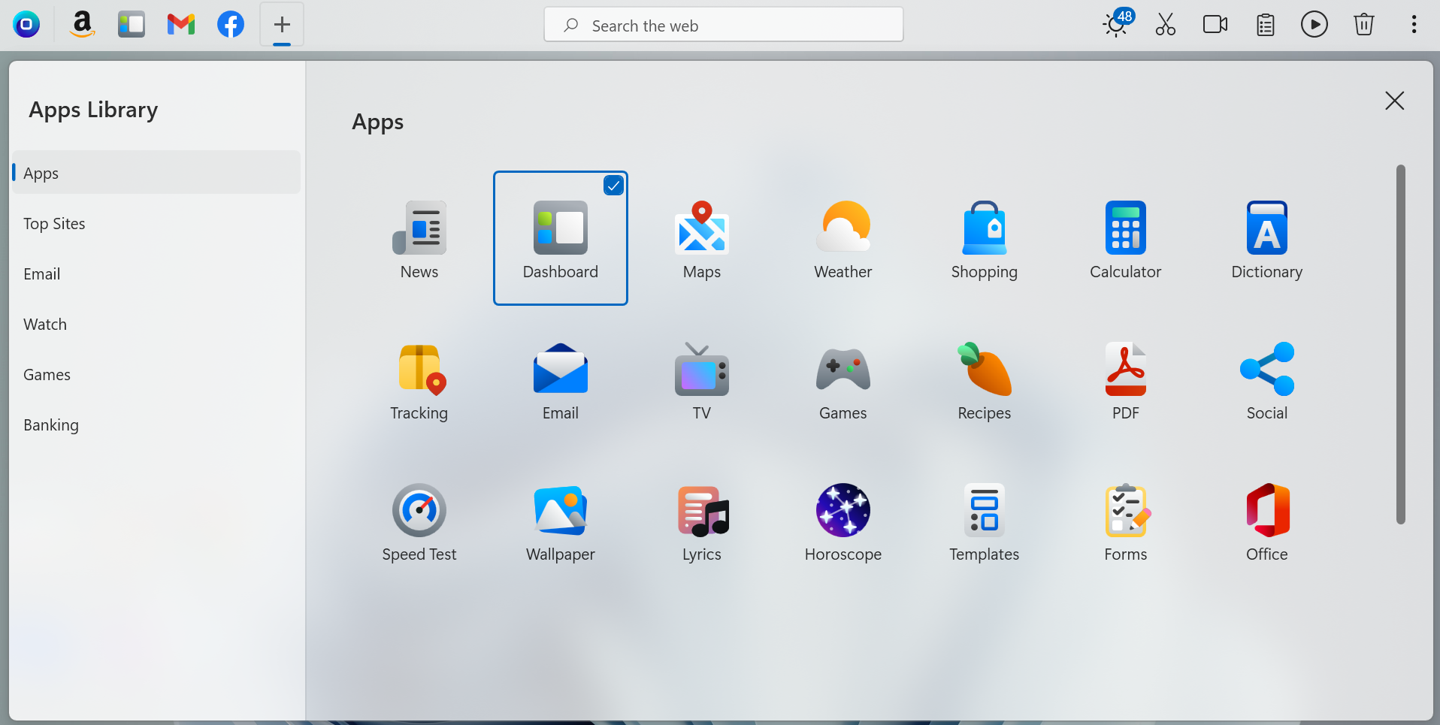The image size is (1440, 725).
Task: Toggle selection of the Maps app
Action: (701, 237)
